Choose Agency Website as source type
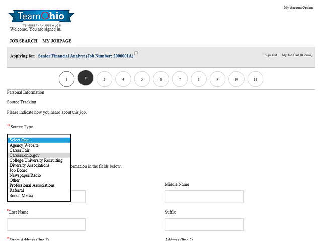This screenshot has height=241, width=322. pyautogui.click(x=39, y=145)
